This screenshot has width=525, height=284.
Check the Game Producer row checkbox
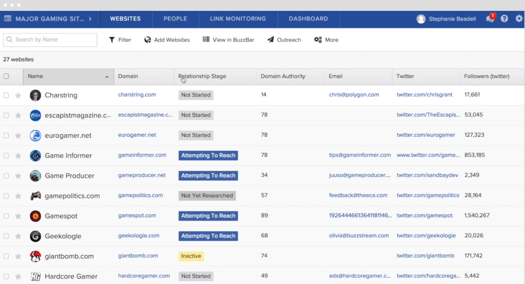tap(6, 176)
